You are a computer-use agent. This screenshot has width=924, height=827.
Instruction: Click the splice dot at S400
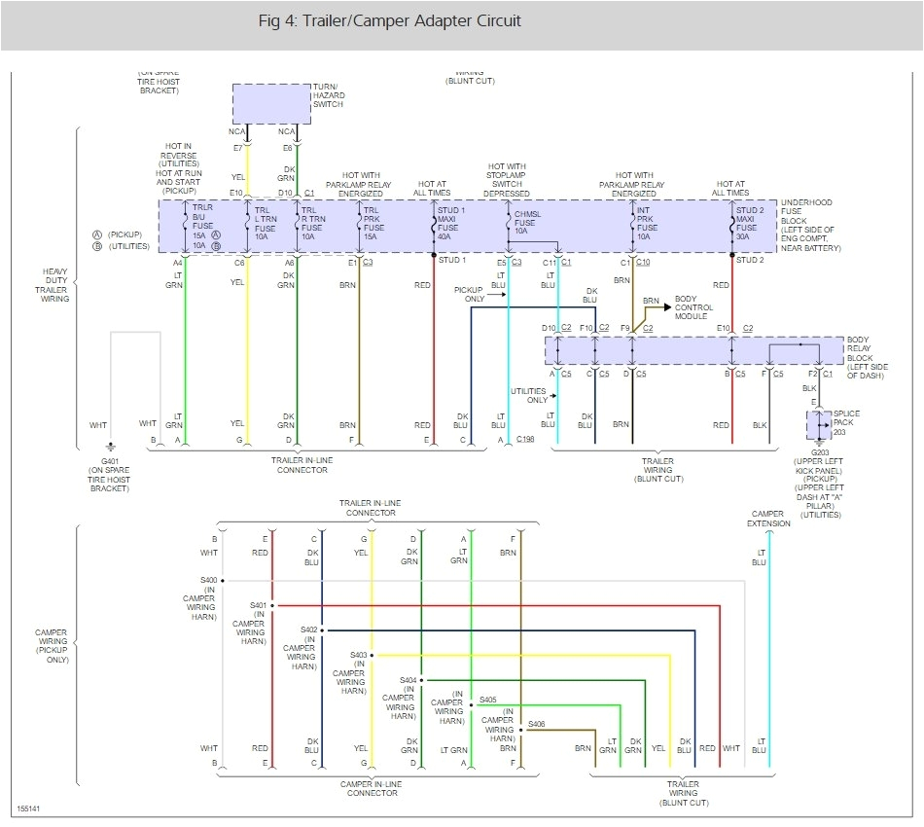(221, 581)
